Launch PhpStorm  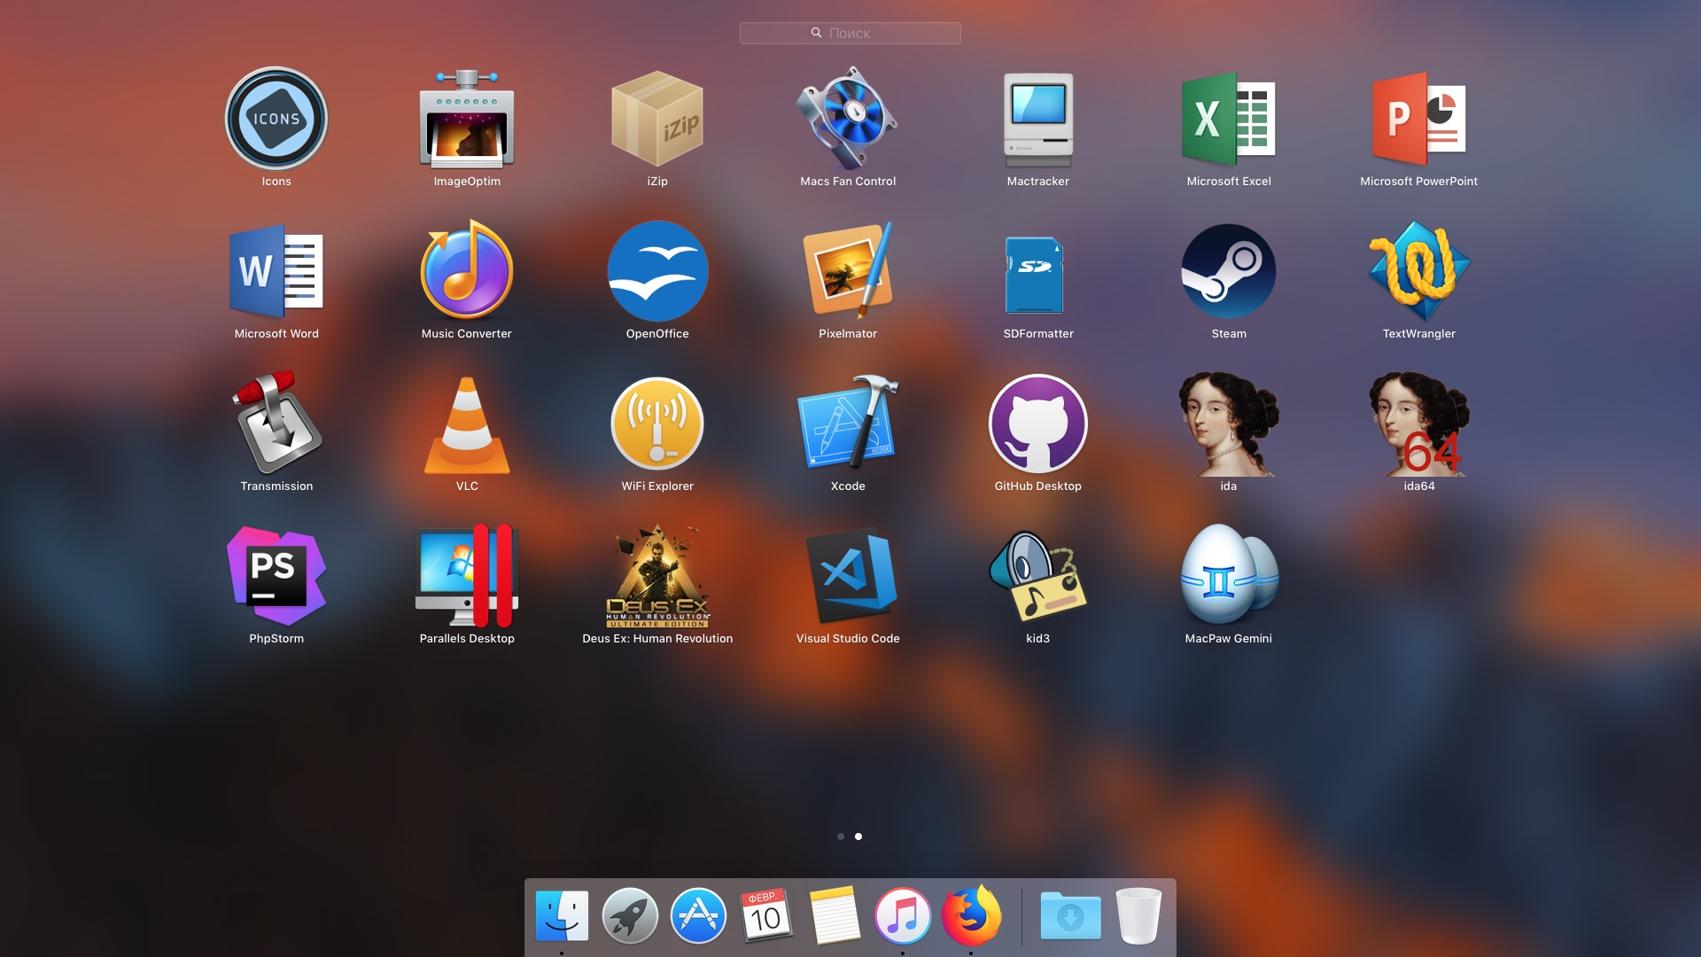[x=276, y=576]
